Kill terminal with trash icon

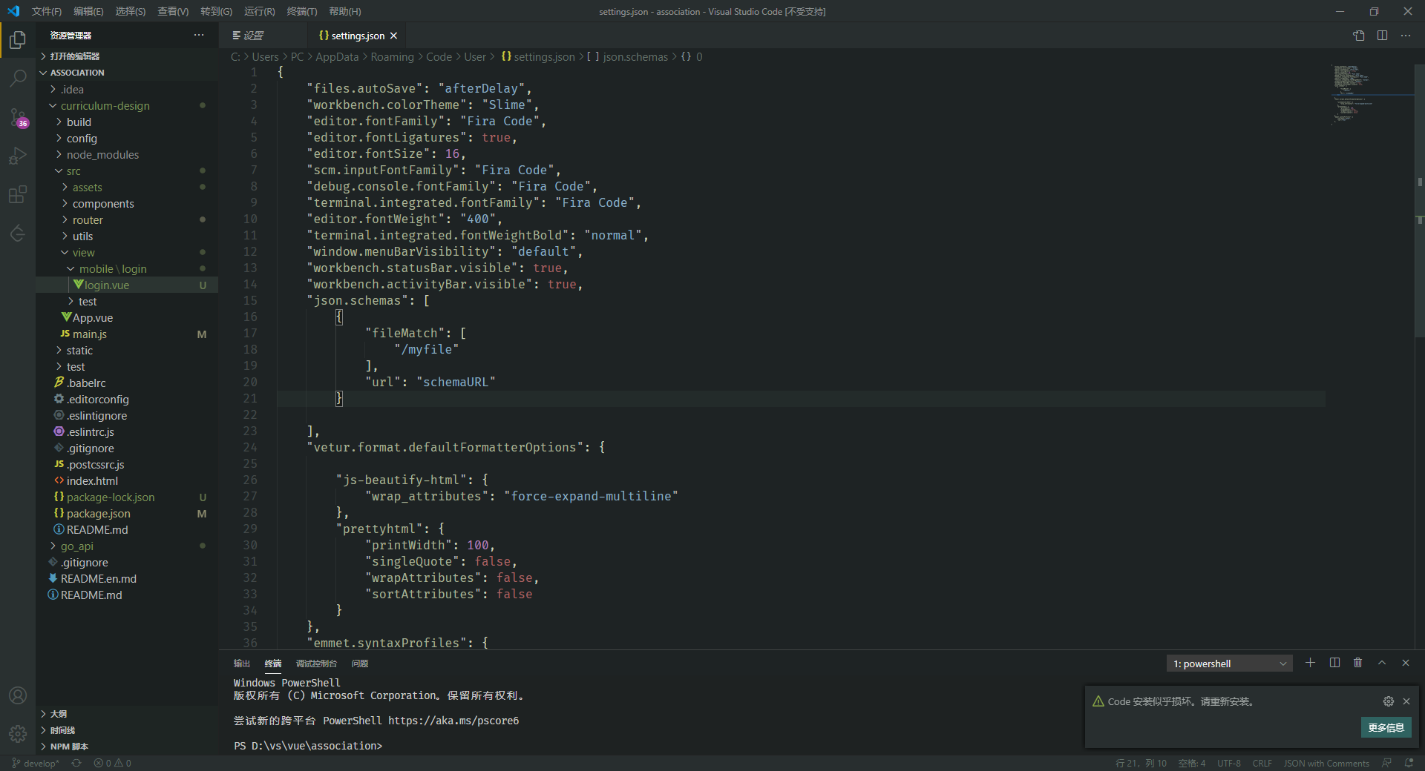pos(1357,663)
